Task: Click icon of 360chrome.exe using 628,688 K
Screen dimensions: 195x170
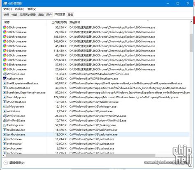Action: pyautogui.click(x=5, y=60)
